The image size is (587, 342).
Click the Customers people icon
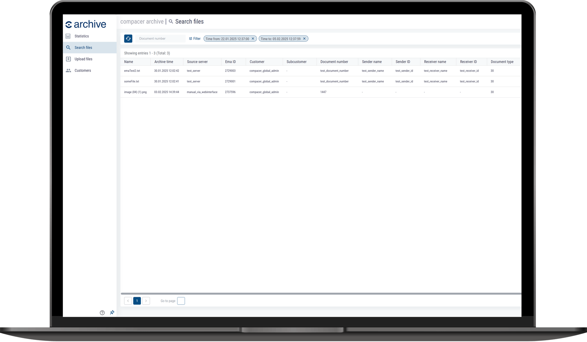coord(68,71)
